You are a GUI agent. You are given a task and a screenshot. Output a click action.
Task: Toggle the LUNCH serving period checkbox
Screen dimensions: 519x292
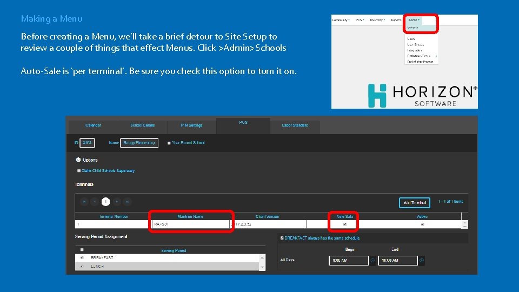point(82,266)
